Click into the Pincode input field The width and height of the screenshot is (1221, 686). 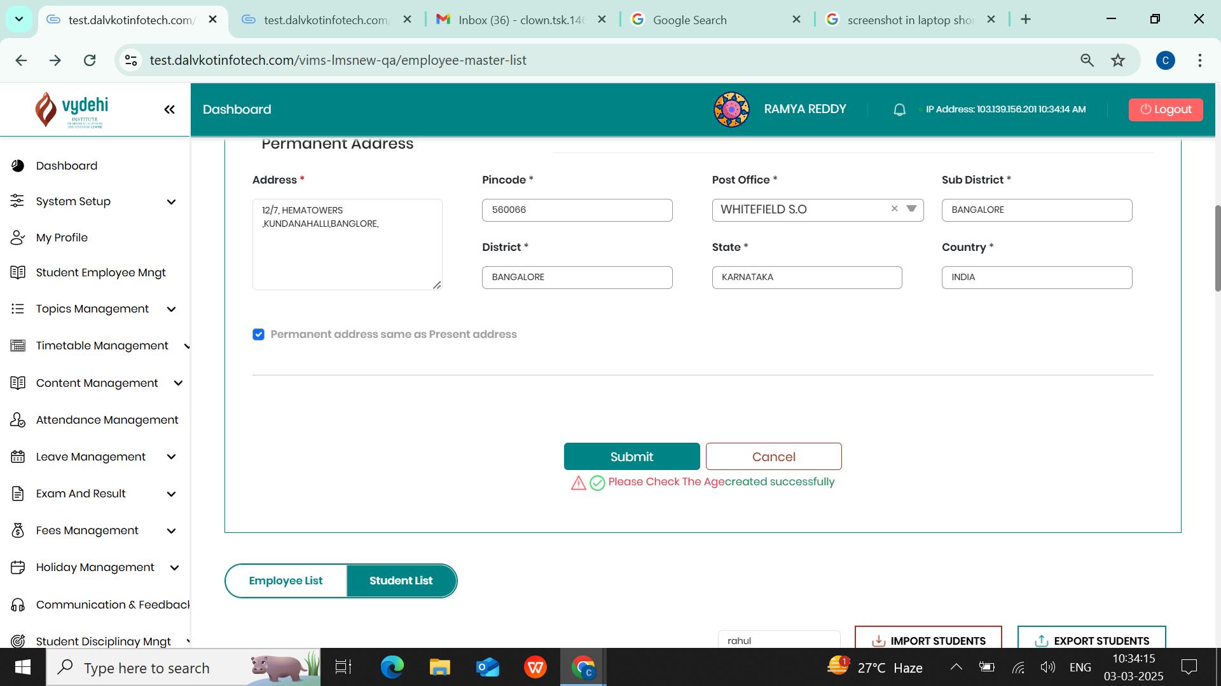[577, 210]
